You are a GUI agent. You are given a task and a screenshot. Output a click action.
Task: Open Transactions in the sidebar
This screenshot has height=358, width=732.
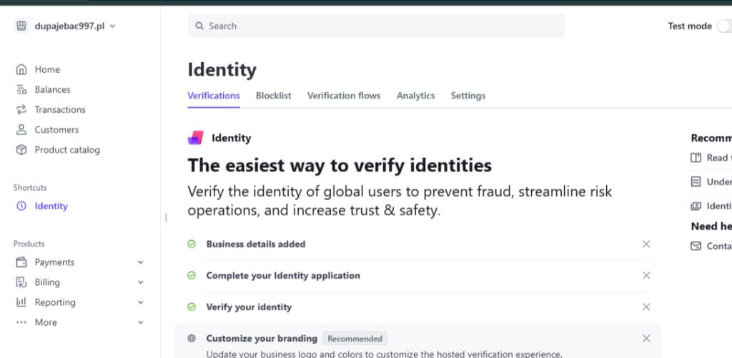60,110
